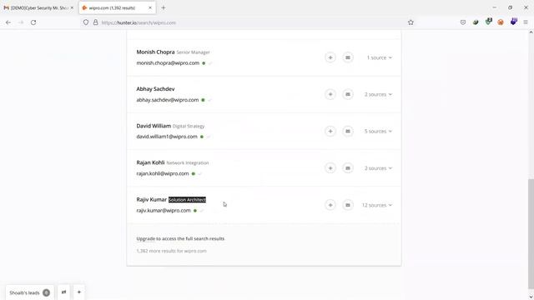Click rajan.kohli@wipro.com email address
Viewport: 534px width, 300px height.
coord(163,173)
